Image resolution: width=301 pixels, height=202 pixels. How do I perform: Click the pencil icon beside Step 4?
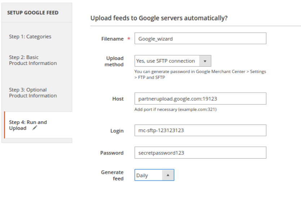(35, 128)
